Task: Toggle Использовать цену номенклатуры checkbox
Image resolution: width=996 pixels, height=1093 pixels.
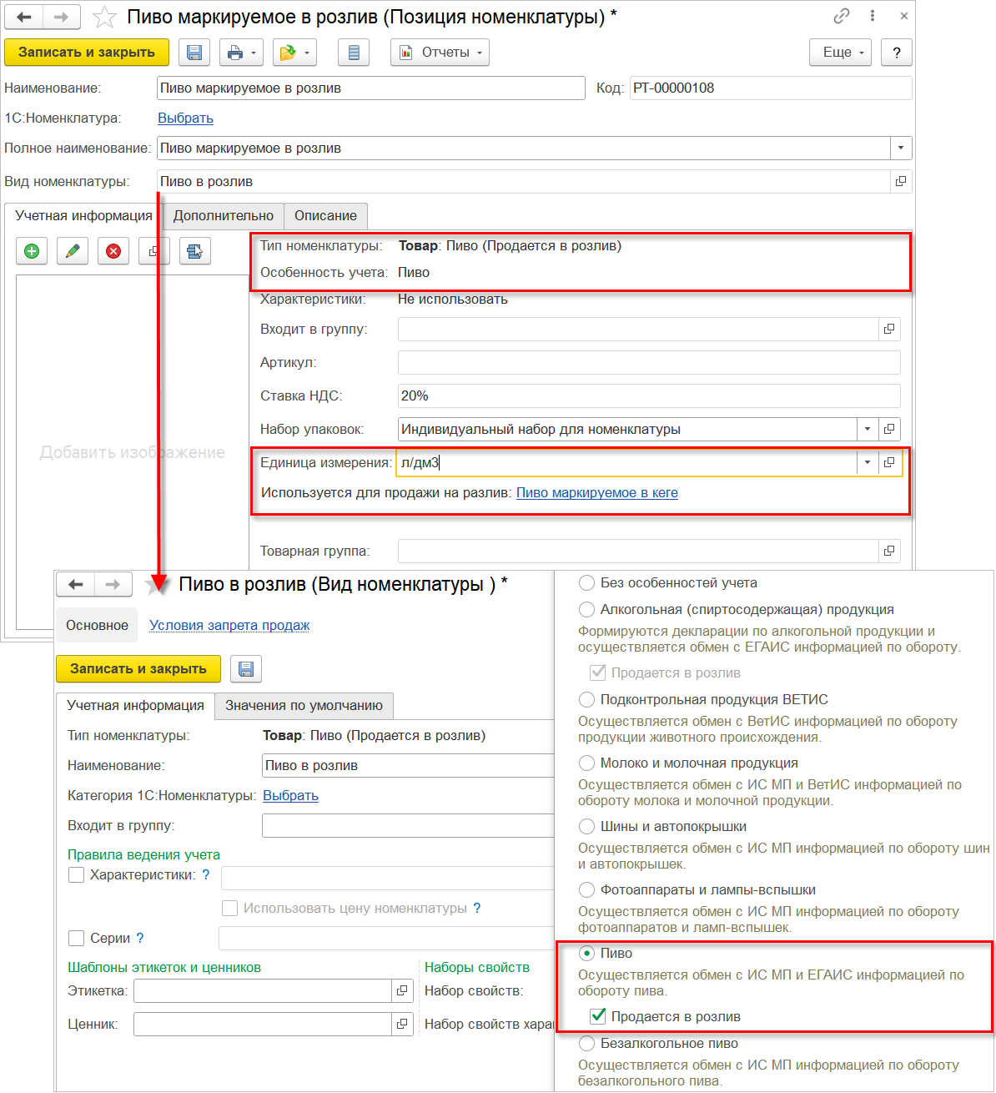Action: click(229, 908)
